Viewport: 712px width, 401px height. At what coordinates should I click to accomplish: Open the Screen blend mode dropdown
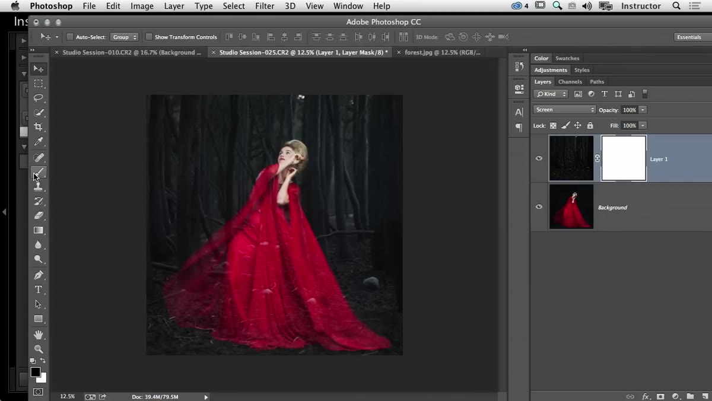tap(564, 110)
